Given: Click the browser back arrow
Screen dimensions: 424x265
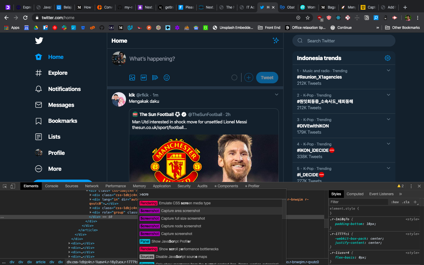Looking at the screenshot, I should (x=6, y=18).
